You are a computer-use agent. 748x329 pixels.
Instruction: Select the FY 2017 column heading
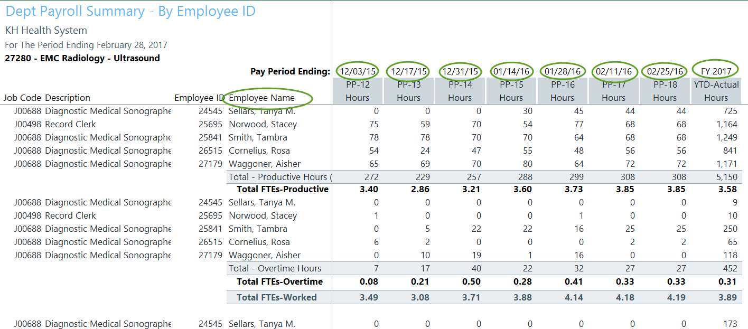tap(716, 71)
